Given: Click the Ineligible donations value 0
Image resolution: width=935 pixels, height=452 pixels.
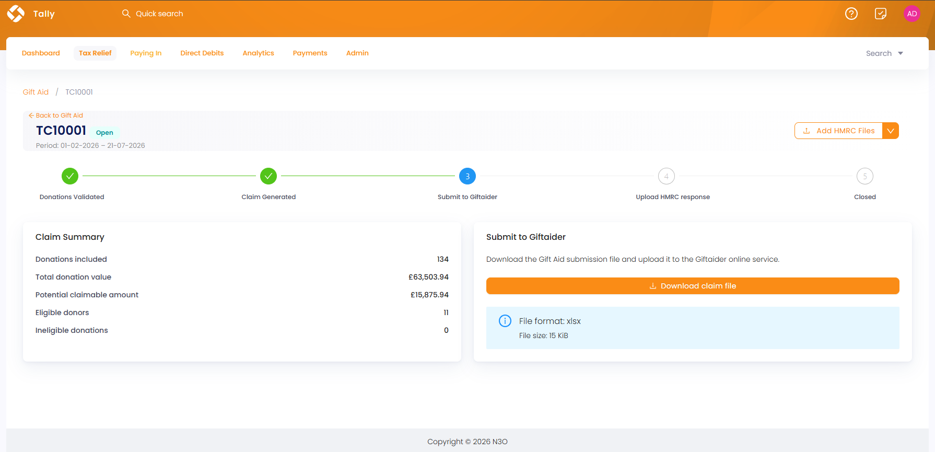Looking at the screenshot, I should 446,330.
